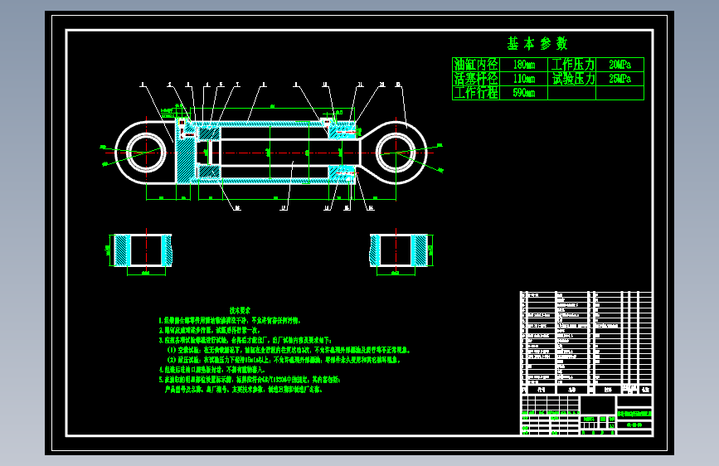Click the left rod-eye section view
Image resolution: width=719 pixels, height=466 pixels.
click(140, 251)
